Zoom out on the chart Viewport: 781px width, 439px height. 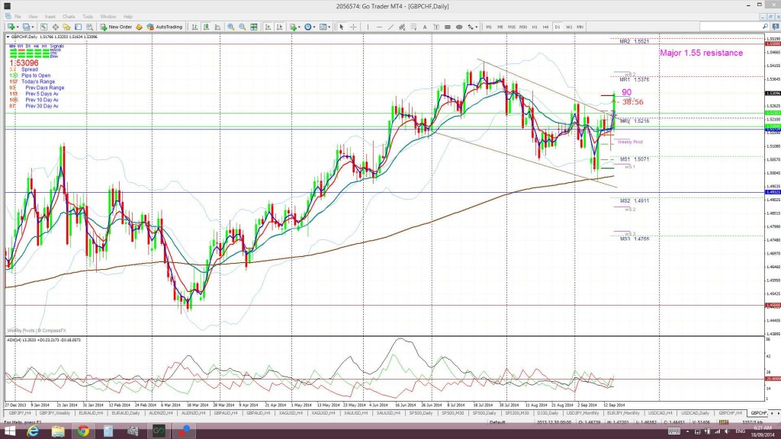[x=242, y=27]
